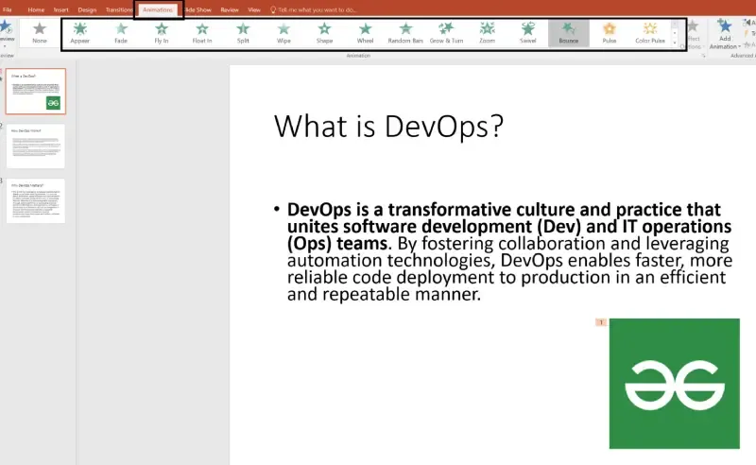This screenshot has height=465, width=756.
Task: Click the animation order marker 1
Action: pyautogui.click(x=601, y=322)
